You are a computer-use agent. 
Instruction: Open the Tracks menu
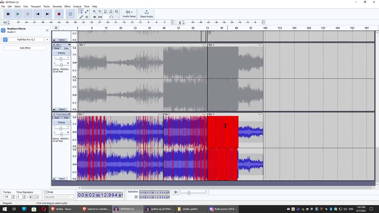coord(46,7)
